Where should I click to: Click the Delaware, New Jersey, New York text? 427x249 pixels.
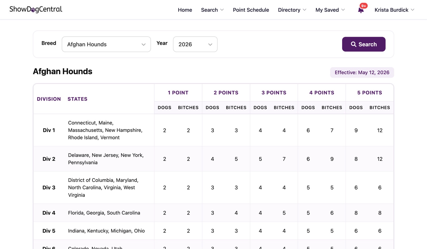[106, 159]
